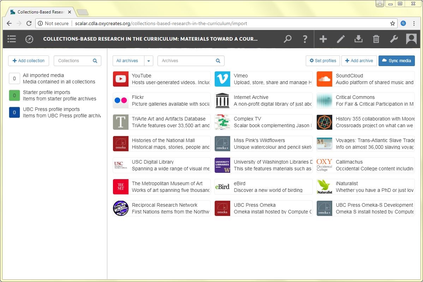Click the plus new page icon
Image resolution: width=423 pixels, height=282 pixels.
pos(323,39)
